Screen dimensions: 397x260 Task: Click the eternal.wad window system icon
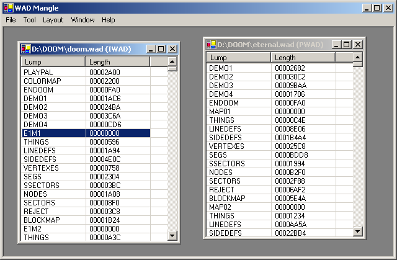212,44
